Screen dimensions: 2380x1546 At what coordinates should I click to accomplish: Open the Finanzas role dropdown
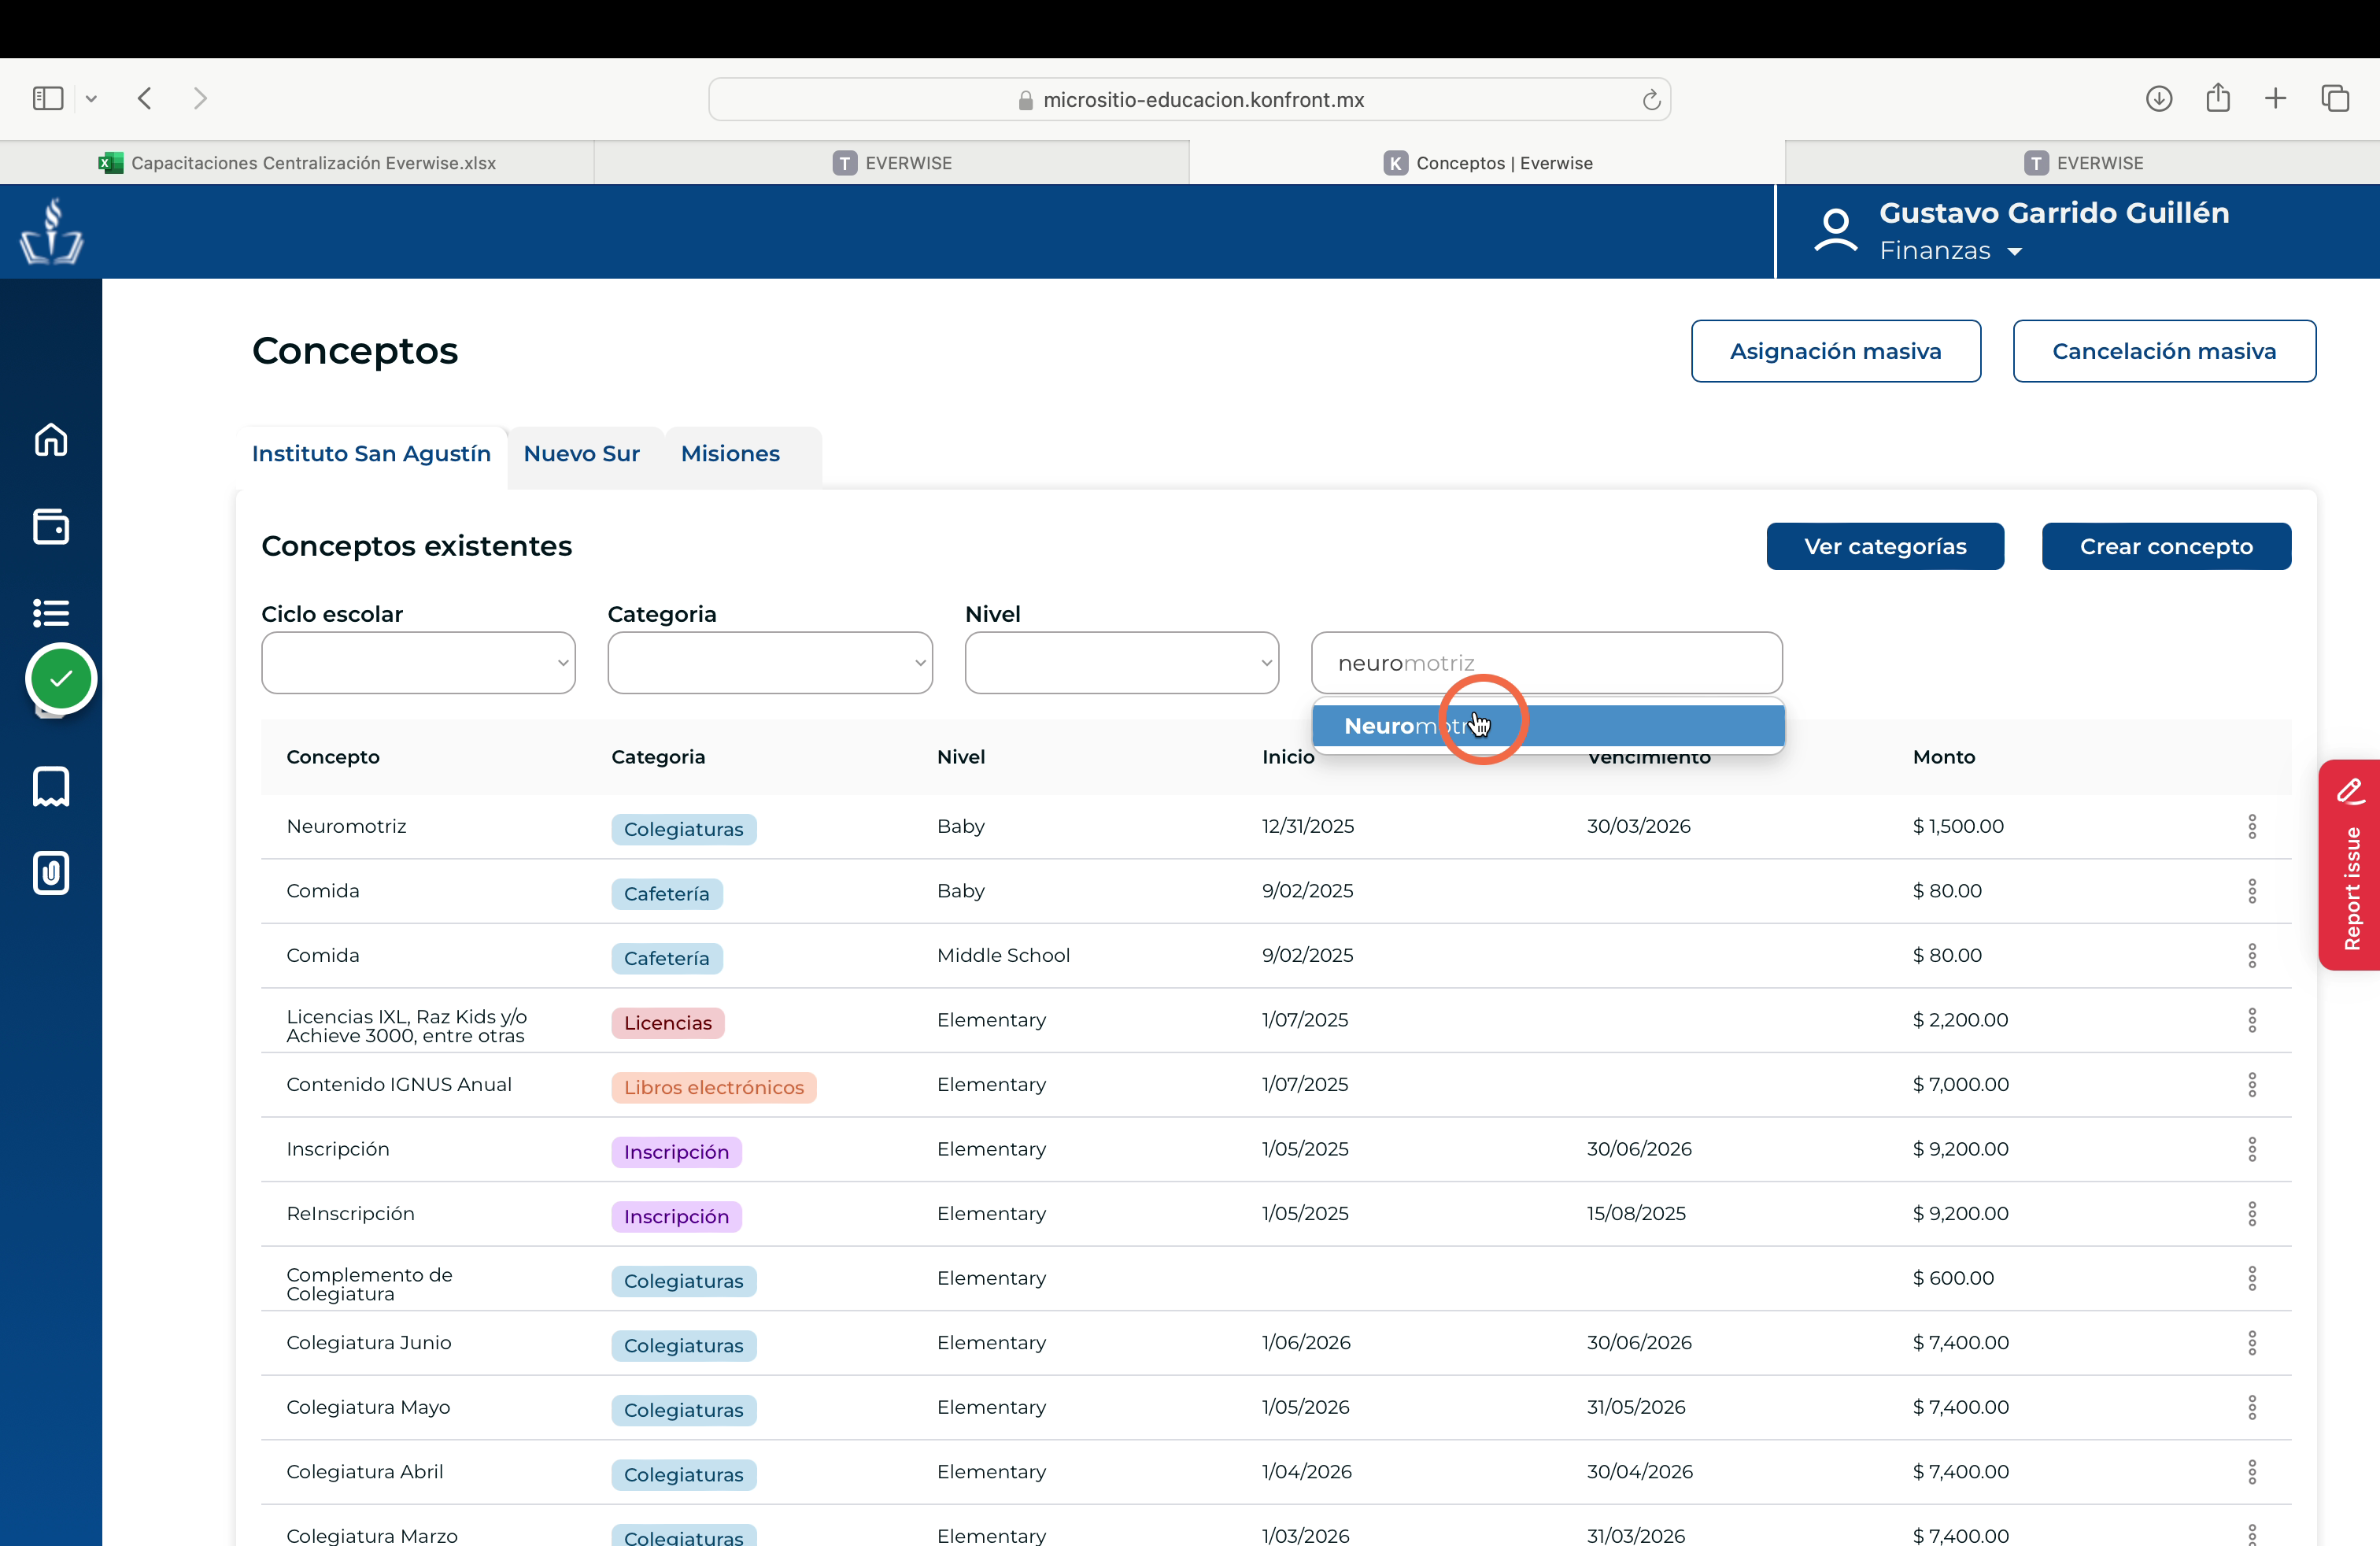pyautogui.click(x=1951, y=250)
